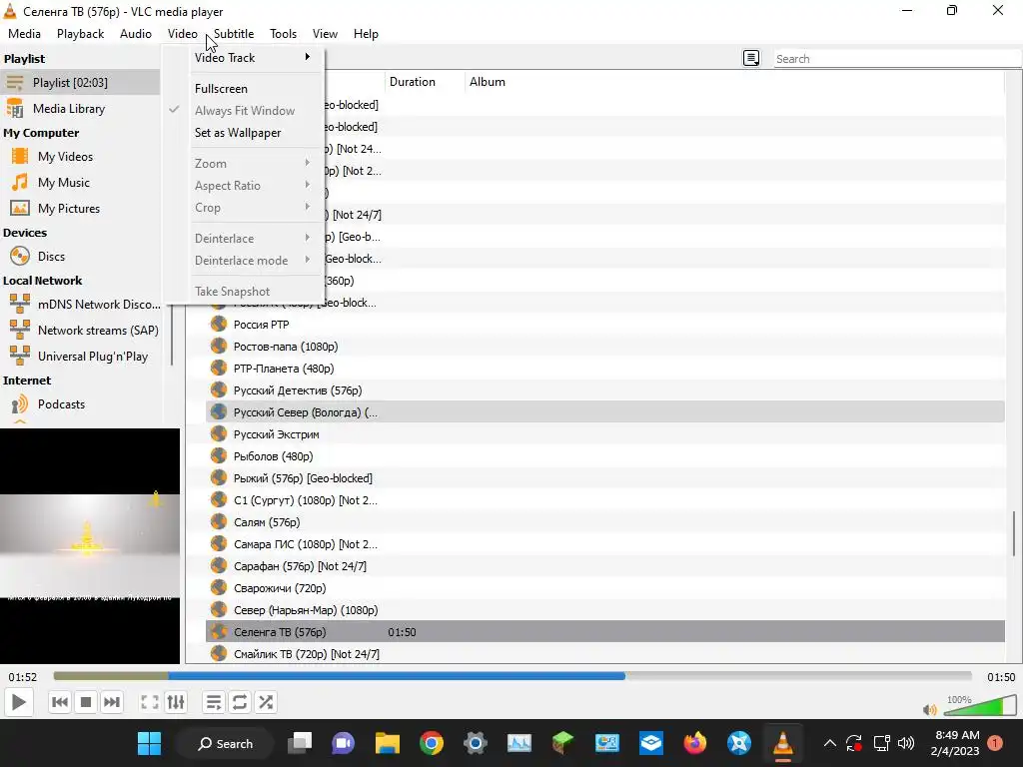Click the playback seek bar
The width and height of the screenshot is (1023, 767).
512,676
